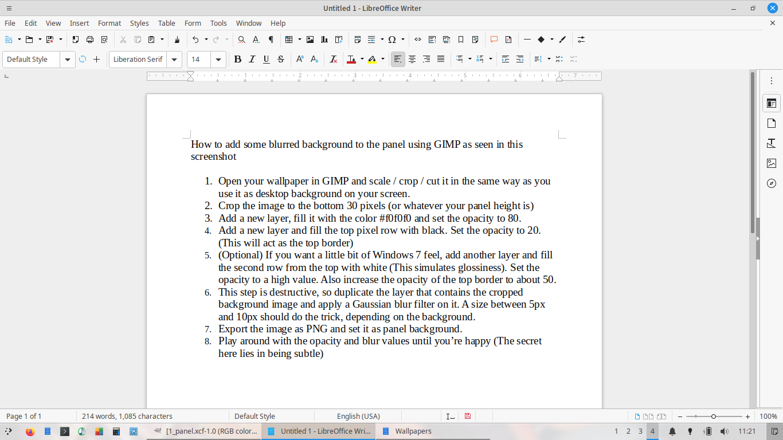Toggle Bold formatting
Image resolution: width=783 pixels, height=440 pixels.
[x=238, y=59]
